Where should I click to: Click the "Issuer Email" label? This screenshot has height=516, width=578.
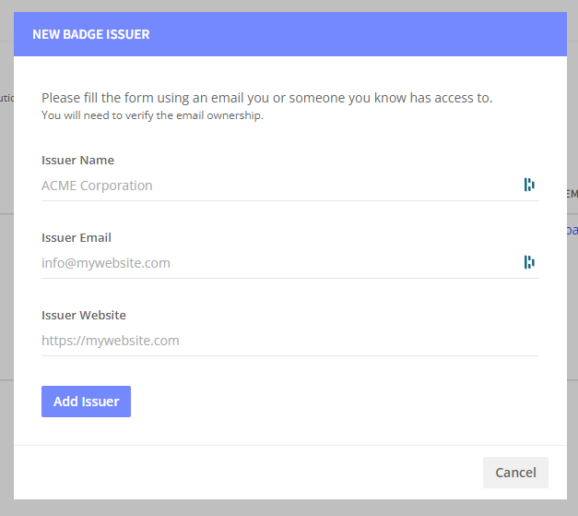[77, 237]
